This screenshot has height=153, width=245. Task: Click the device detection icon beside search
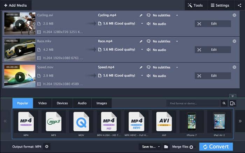tap(233, 103)
